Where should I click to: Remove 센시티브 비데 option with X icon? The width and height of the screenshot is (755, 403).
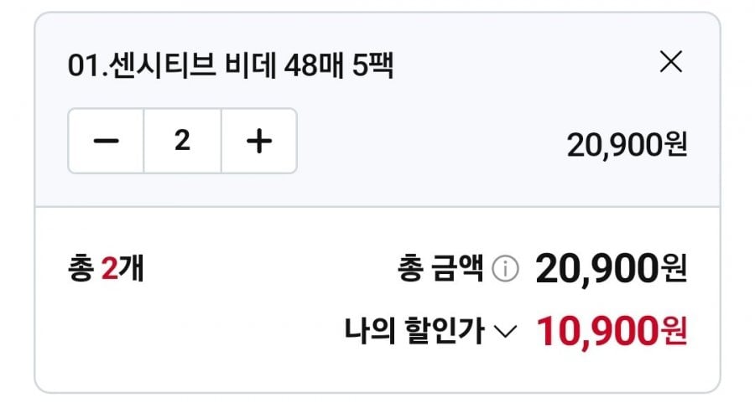coord(671,62)
